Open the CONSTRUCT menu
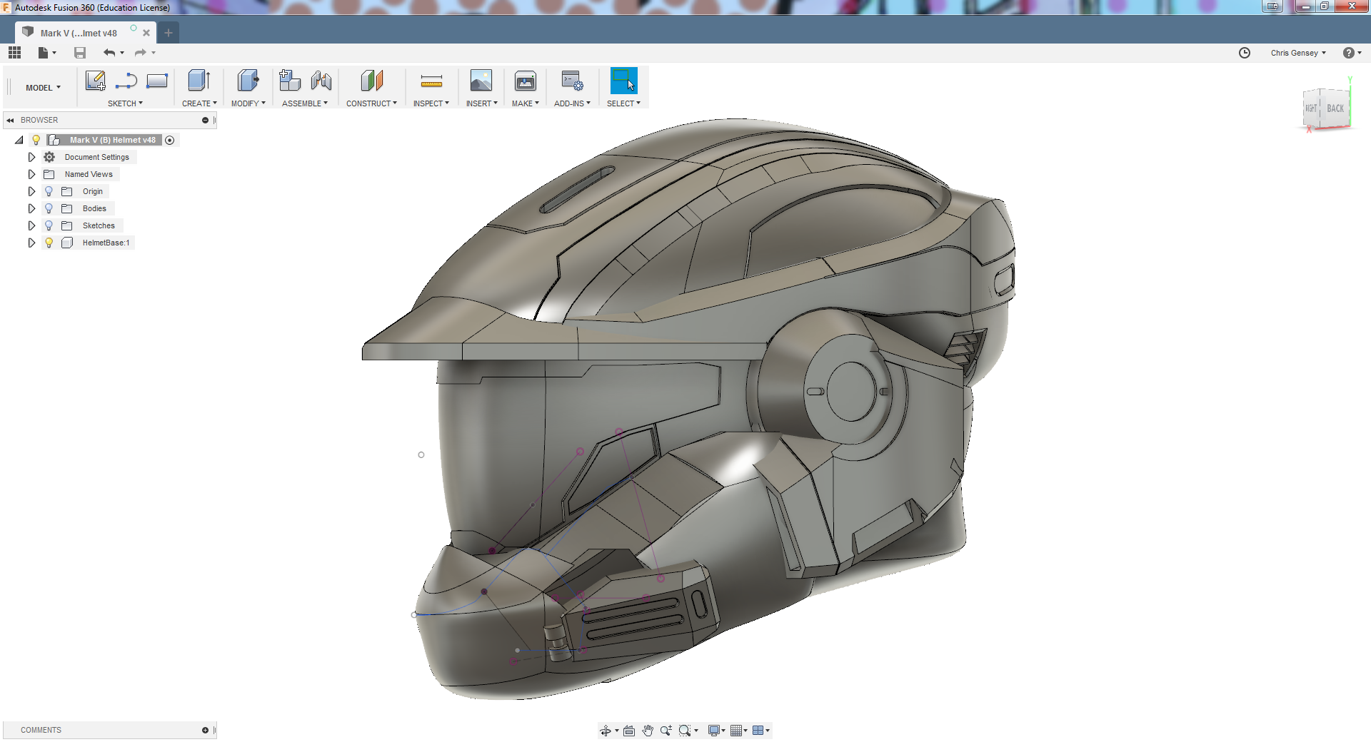The height and width of the screenshot is (742, 1371). tap(371, 103)
